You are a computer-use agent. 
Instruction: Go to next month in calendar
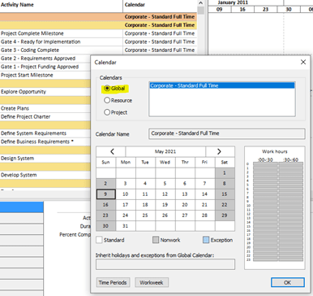[219, 151]
